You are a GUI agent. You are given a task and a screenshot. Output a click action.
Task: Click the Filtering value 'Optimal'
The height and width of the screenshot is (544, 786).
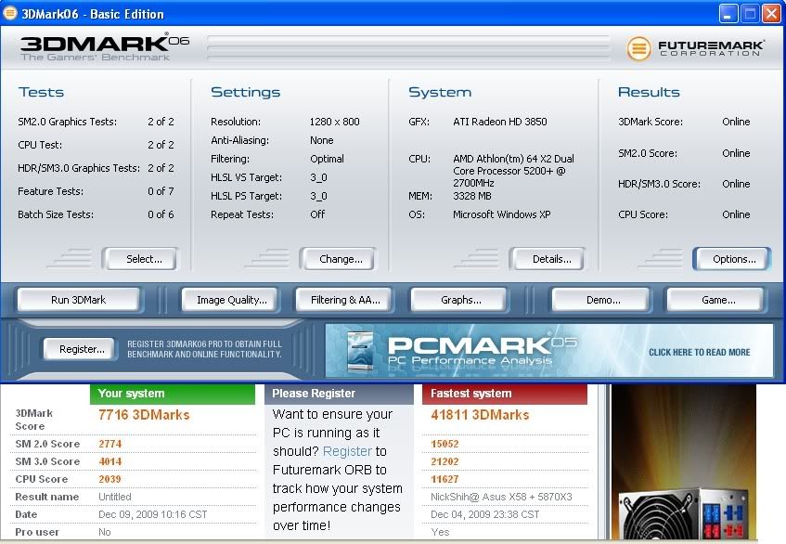(327, 159)
